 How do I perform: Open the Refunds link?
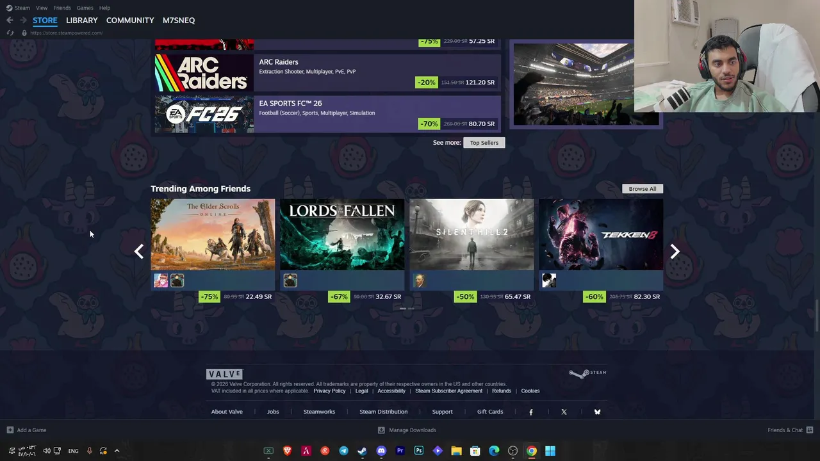coord(502,391)
